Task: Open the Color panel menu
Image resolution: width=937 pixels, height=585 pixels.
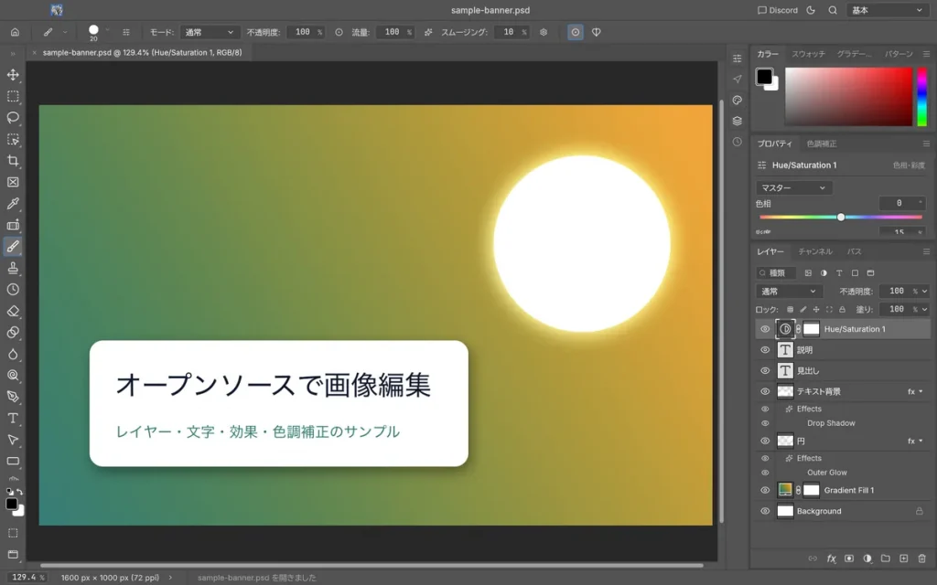Action: [x=926, y=54]
